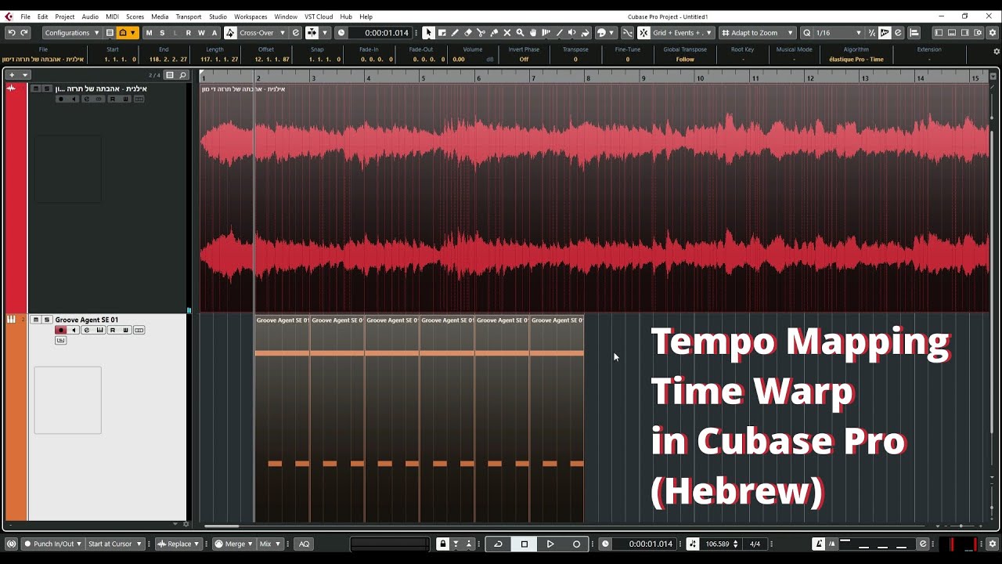1002x564 pixels.
Task: Open the MIDI menu
Action: [x=112, y=16]
